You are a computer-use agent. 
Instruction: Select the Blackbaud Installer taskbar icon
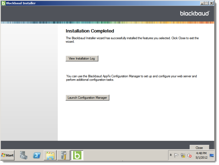tap(77, 155)
